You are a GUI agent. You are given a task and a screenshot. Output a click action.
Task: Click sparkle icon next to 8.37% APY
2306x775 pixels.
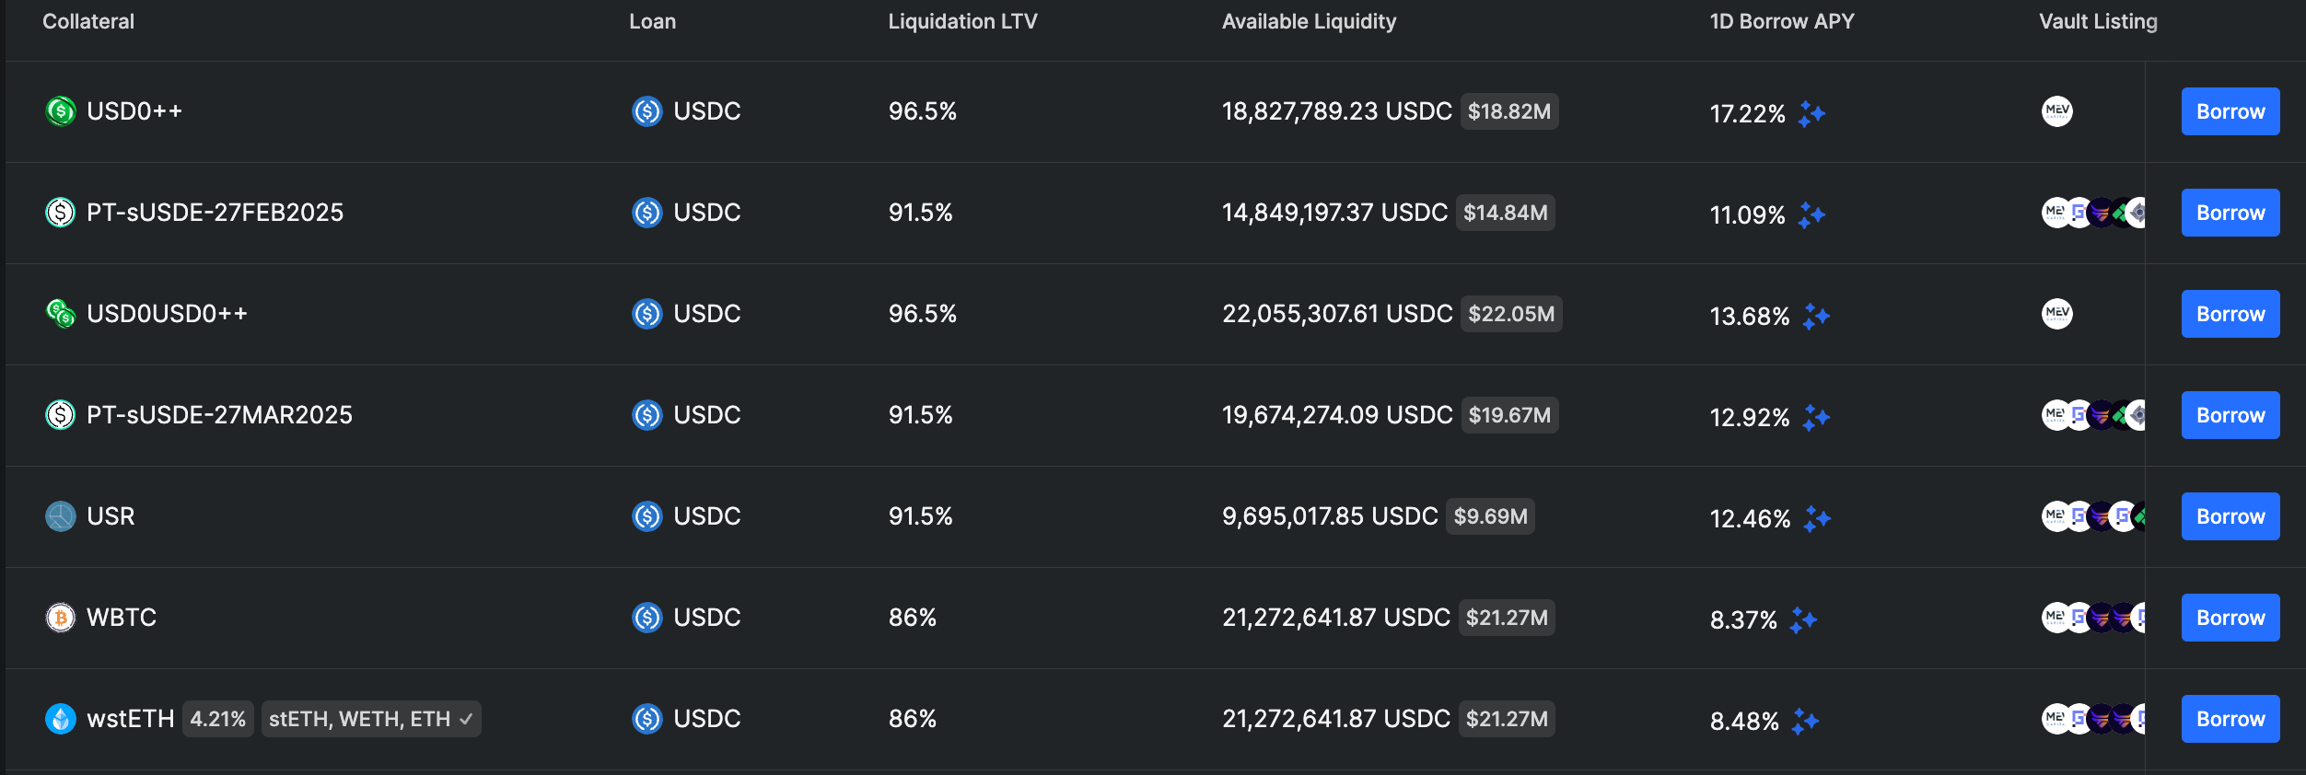[1803, 619]
